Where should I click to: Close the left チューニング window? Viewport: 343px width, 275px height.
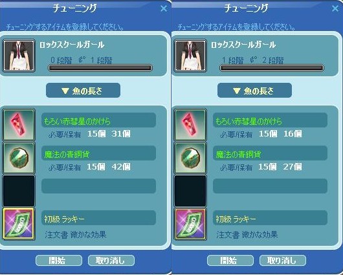[164, 8]
